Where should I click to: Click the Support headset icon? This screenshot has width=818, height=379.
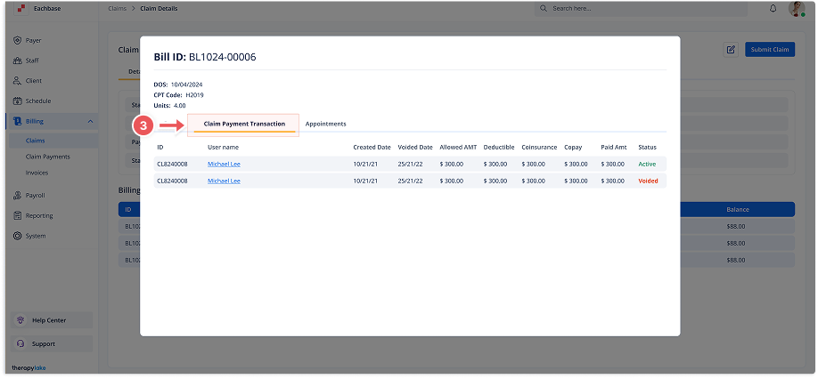tap(20, 343)
